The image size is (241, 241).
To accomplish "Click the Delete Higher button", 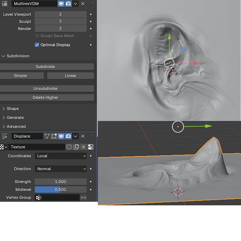I will pyautogui.click(x=47, y=97).
